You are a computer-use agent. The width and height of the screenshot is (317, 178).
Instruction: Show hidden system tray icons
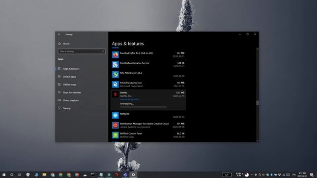click(x=252, y=175)
